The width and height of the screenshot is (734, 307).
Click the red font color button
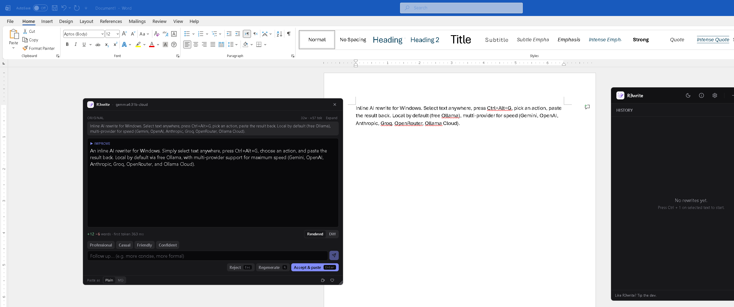(151, 45)
